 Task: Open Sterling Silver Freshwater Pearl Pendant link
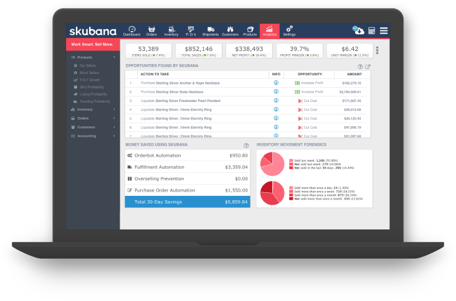tap(188, 101)
